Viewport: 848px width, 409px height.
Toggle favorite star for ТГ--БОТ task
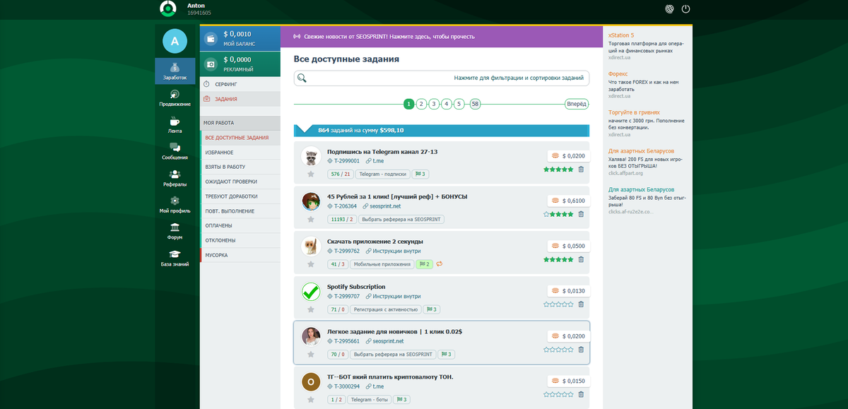(x=310, y=400)
